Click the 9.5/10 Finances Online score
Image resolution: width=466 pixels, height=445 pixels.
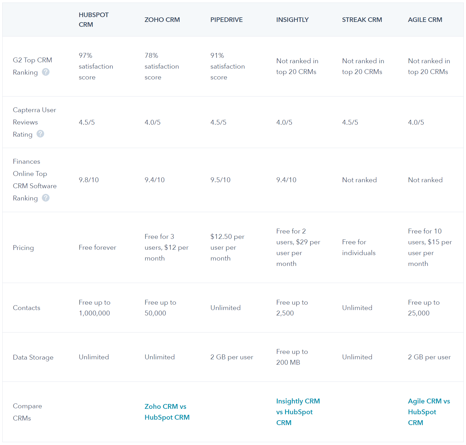220,180
